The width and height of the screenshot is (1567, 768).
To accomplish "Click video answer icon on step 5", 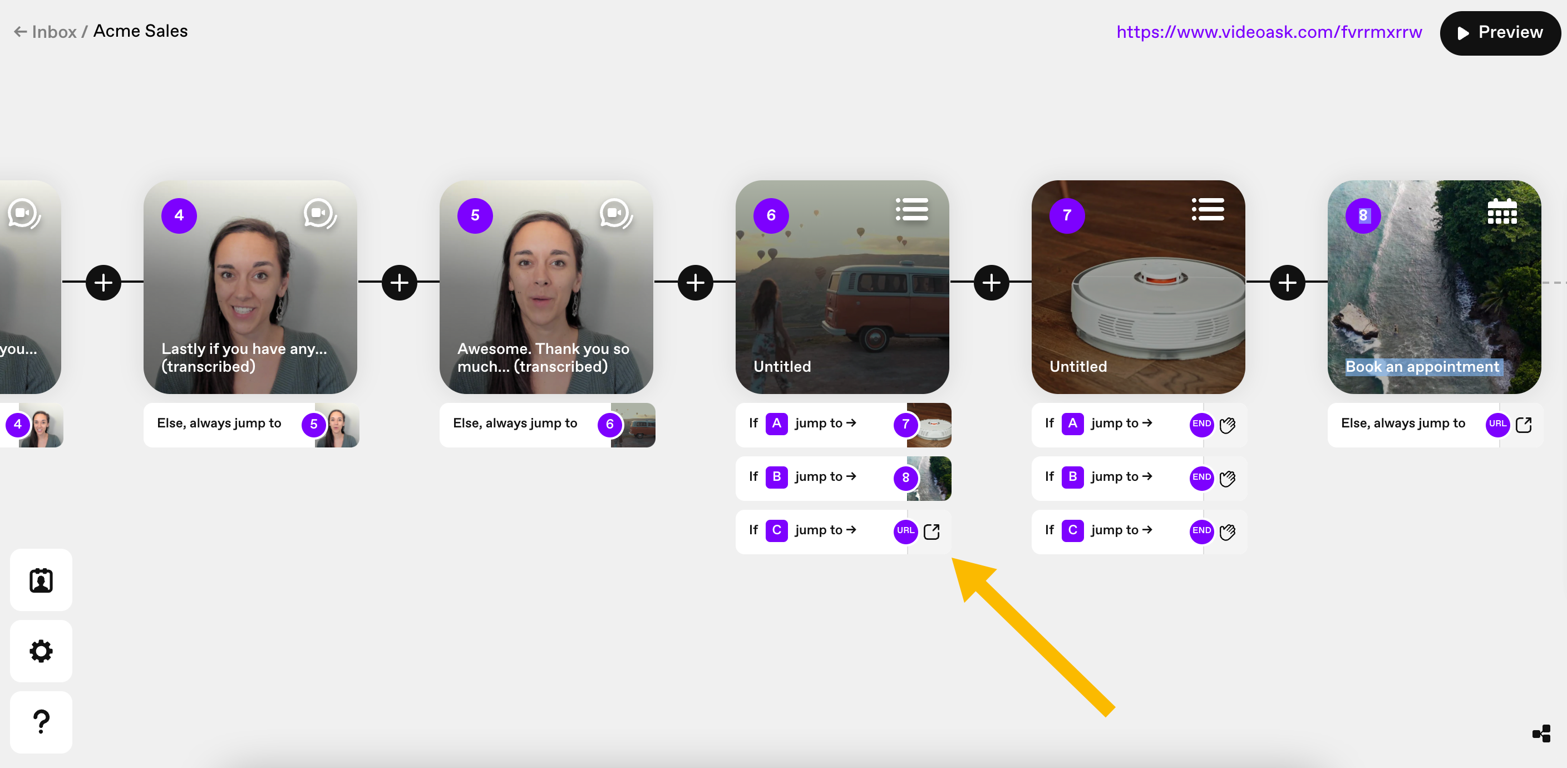I will [616, 214].
